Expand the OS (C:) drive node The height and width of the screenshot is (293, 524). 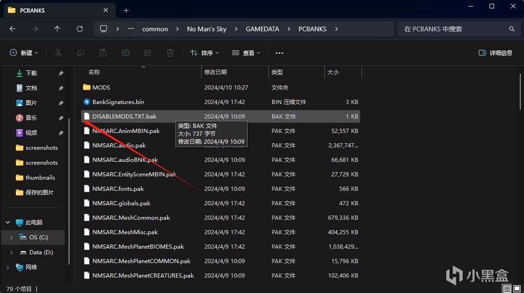11,237
